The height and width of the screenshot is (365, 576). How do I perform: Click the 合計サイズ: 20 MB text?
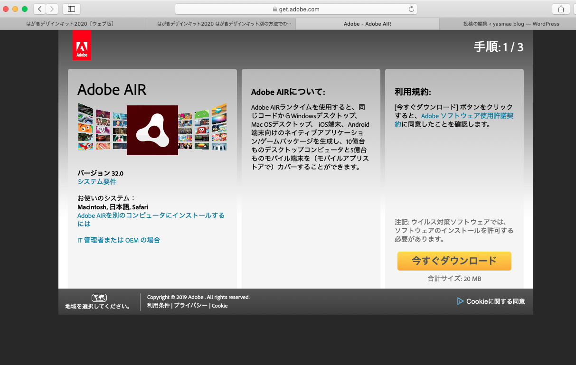click(454, 279)
